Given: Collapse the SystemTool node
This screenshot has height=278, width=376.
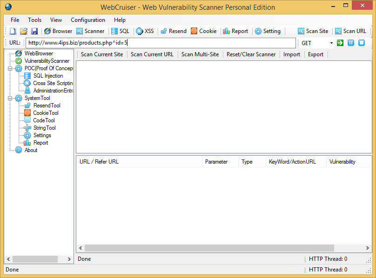Looking at the screenshot, I should (10, 98).
